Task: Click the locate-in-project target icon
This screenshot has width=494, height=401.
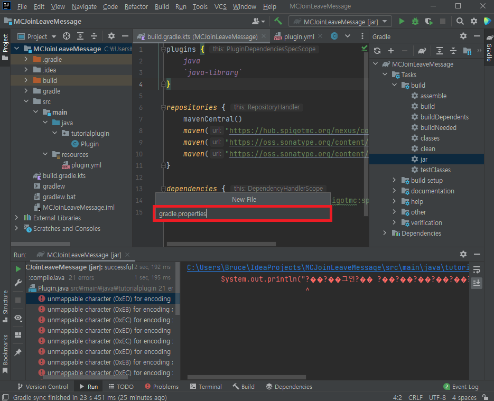Action: coord(67,36)
